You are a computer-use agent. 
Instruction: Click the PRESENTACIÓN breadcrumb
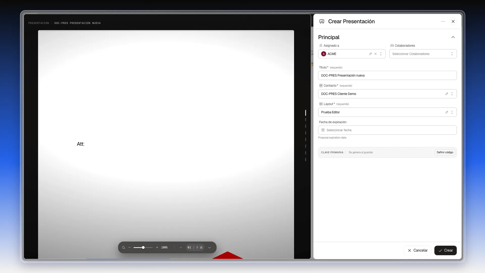pyautogui.click(x=39, y=23)
